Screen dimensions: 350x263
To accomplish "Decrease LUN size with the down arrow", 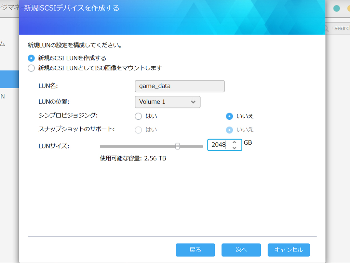I will point(234,148).
